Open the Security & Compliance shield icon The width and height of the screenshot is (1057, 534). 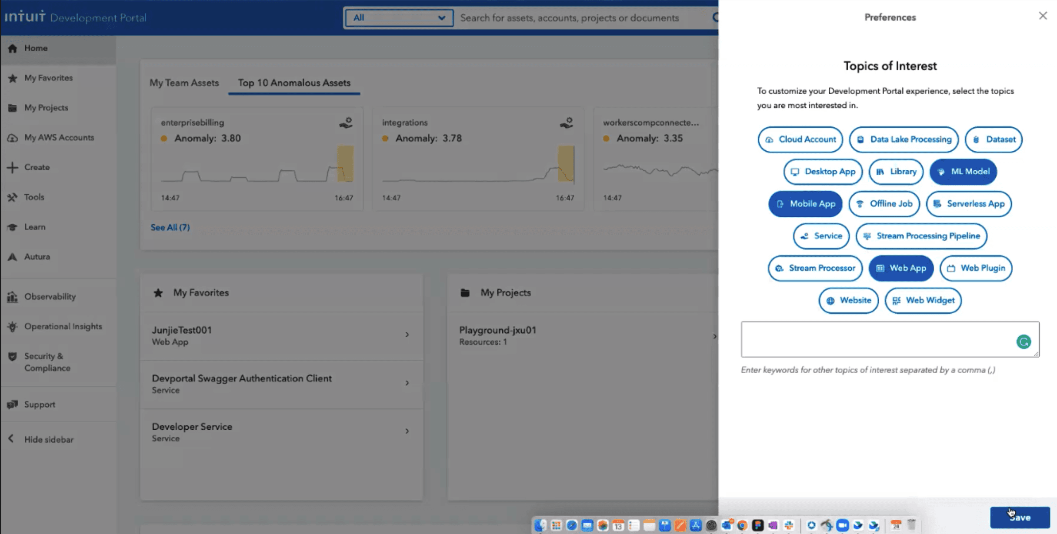point(12,357)
